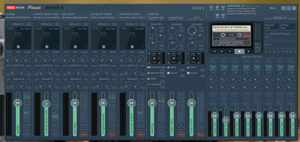Open the A2 hardware output dropdown
Screen dimensions: 300x142
click(217, 8)
